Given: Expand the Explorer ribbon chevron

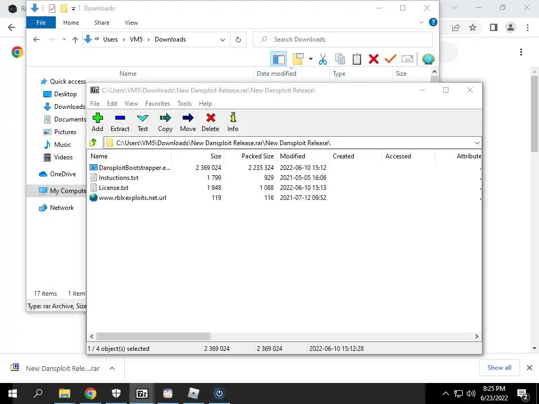Looking at the screenshot, I should 422,22.
